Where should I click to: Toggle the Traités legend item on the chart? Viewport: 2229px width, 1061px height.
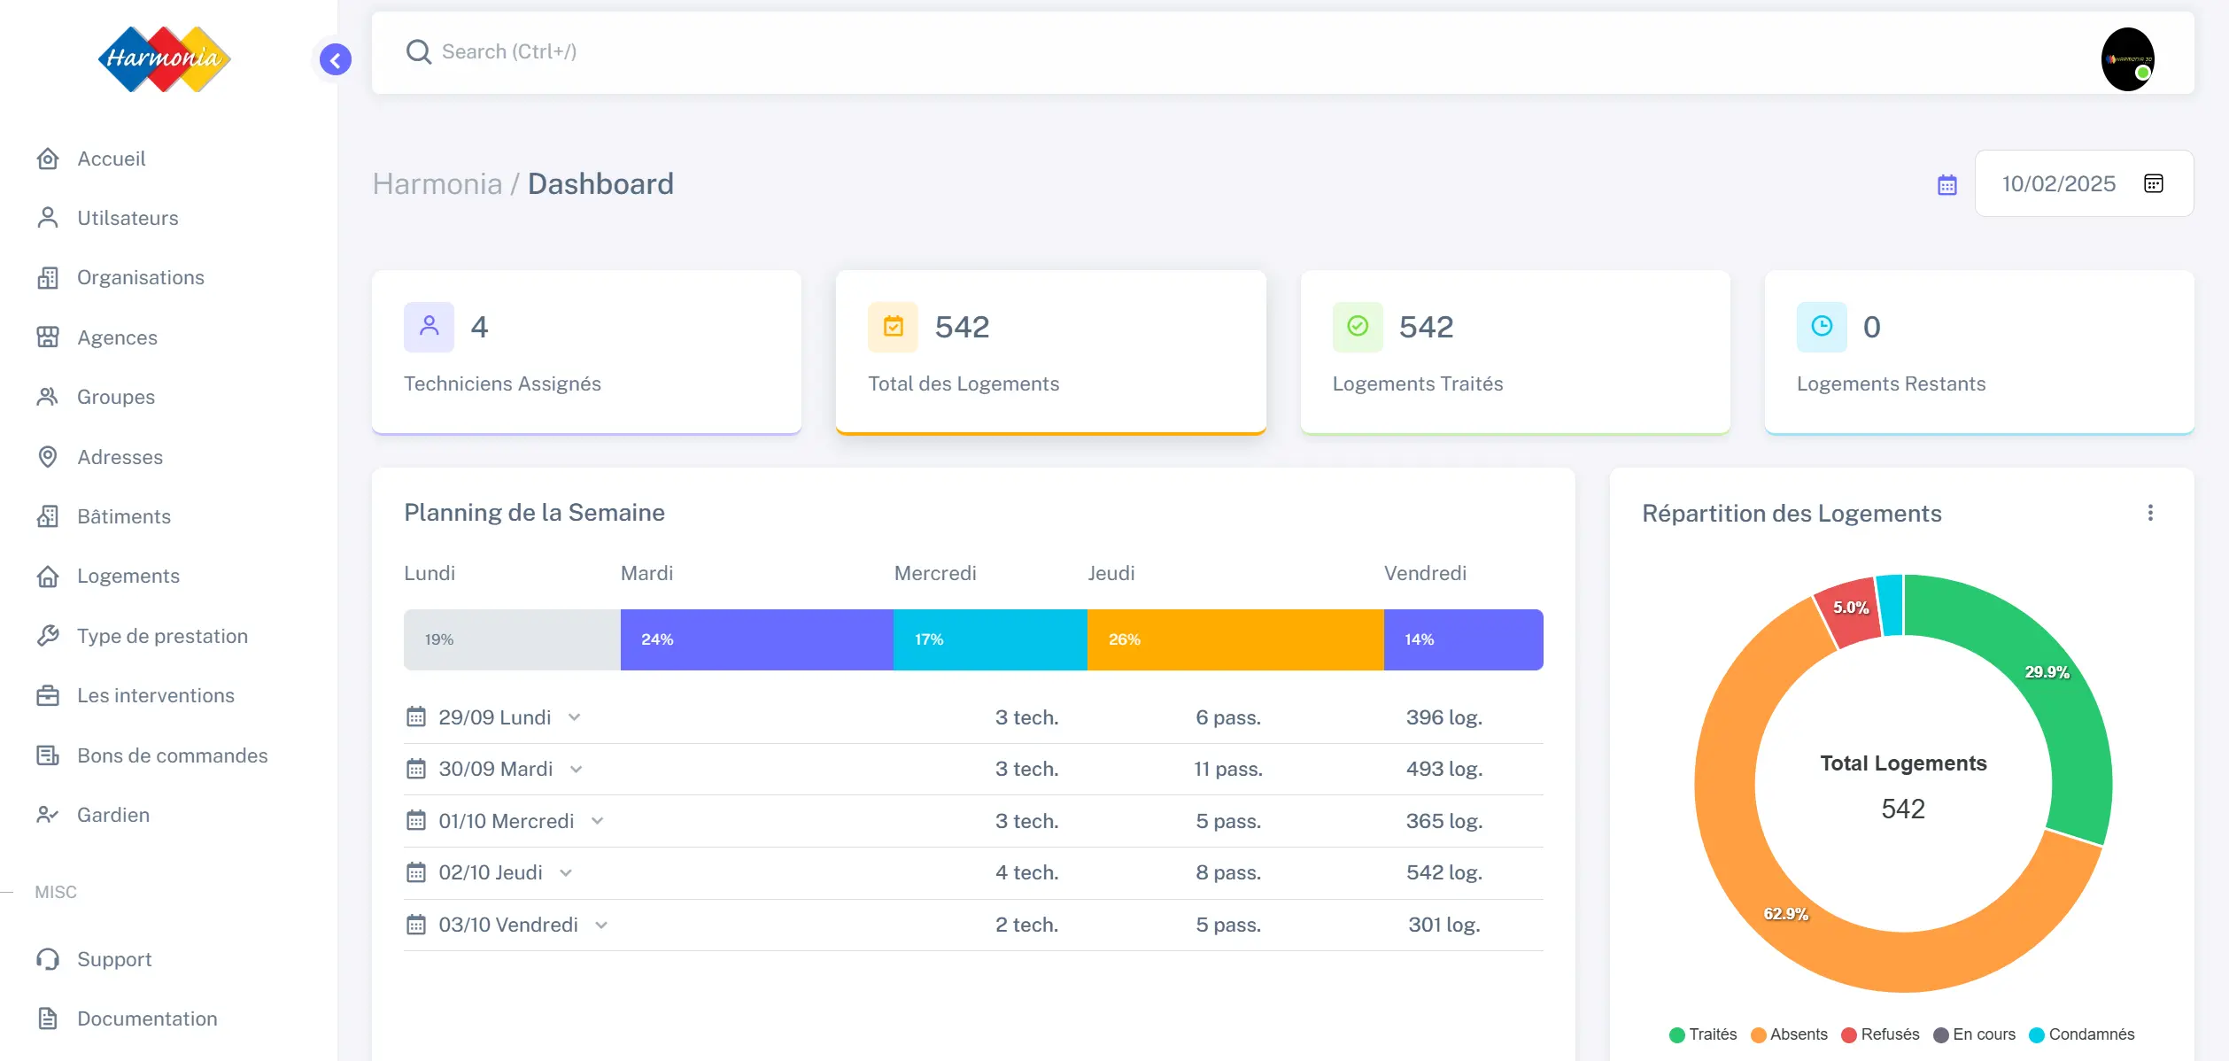pyautogui.click(x=1706, y=1034)
